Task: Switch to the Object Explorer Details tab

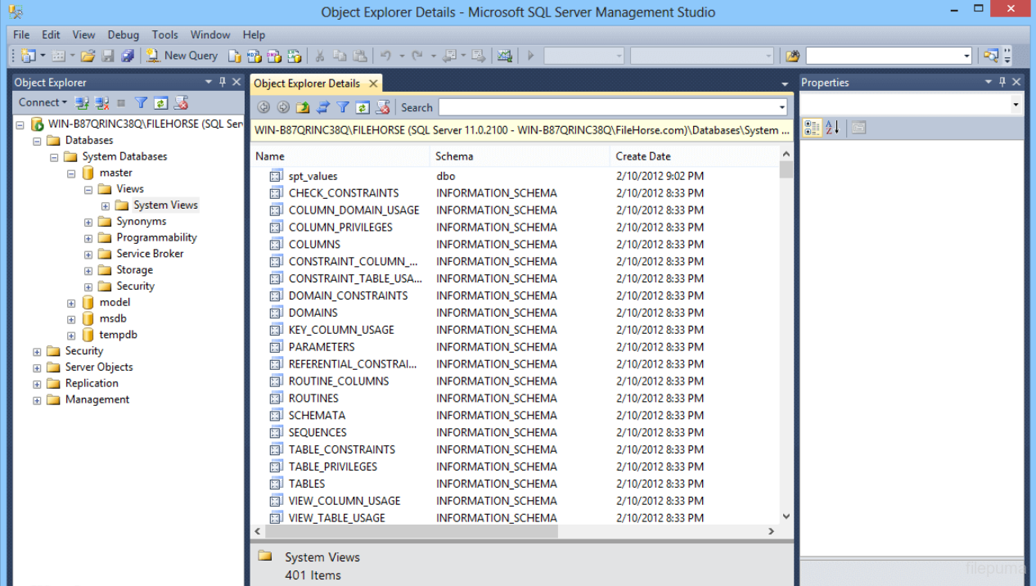Action: 308,83
